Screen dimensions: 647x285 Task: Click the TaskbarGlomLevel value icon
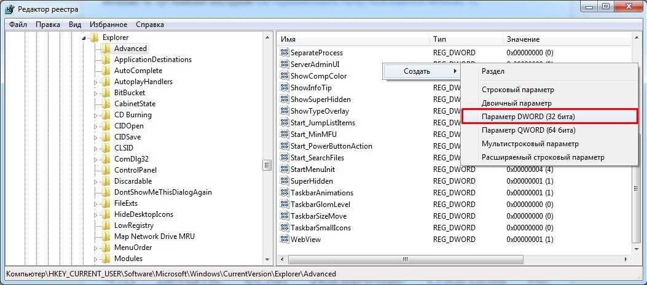[284, 204]
